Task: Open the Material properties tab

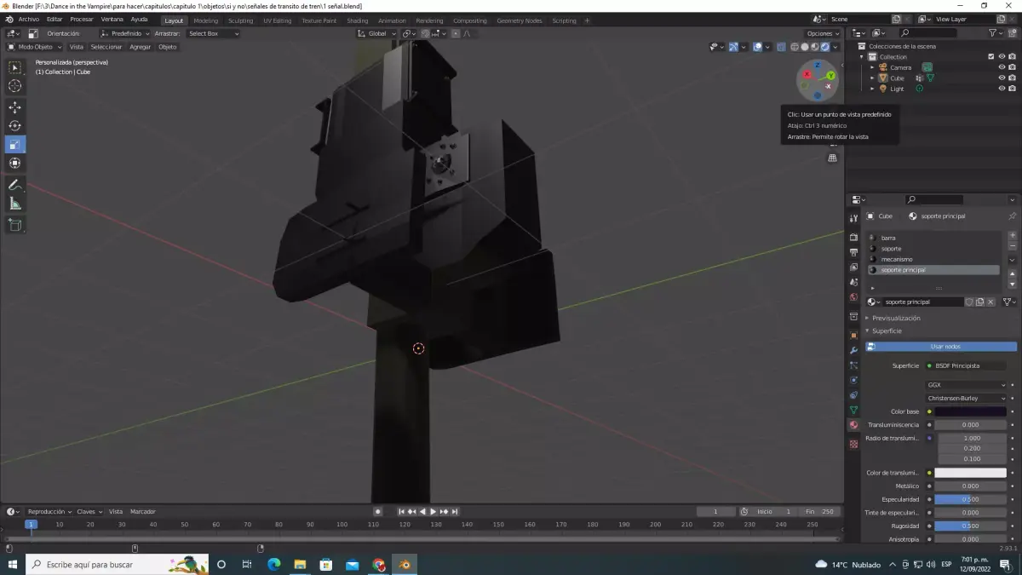Action: [853, 424]
